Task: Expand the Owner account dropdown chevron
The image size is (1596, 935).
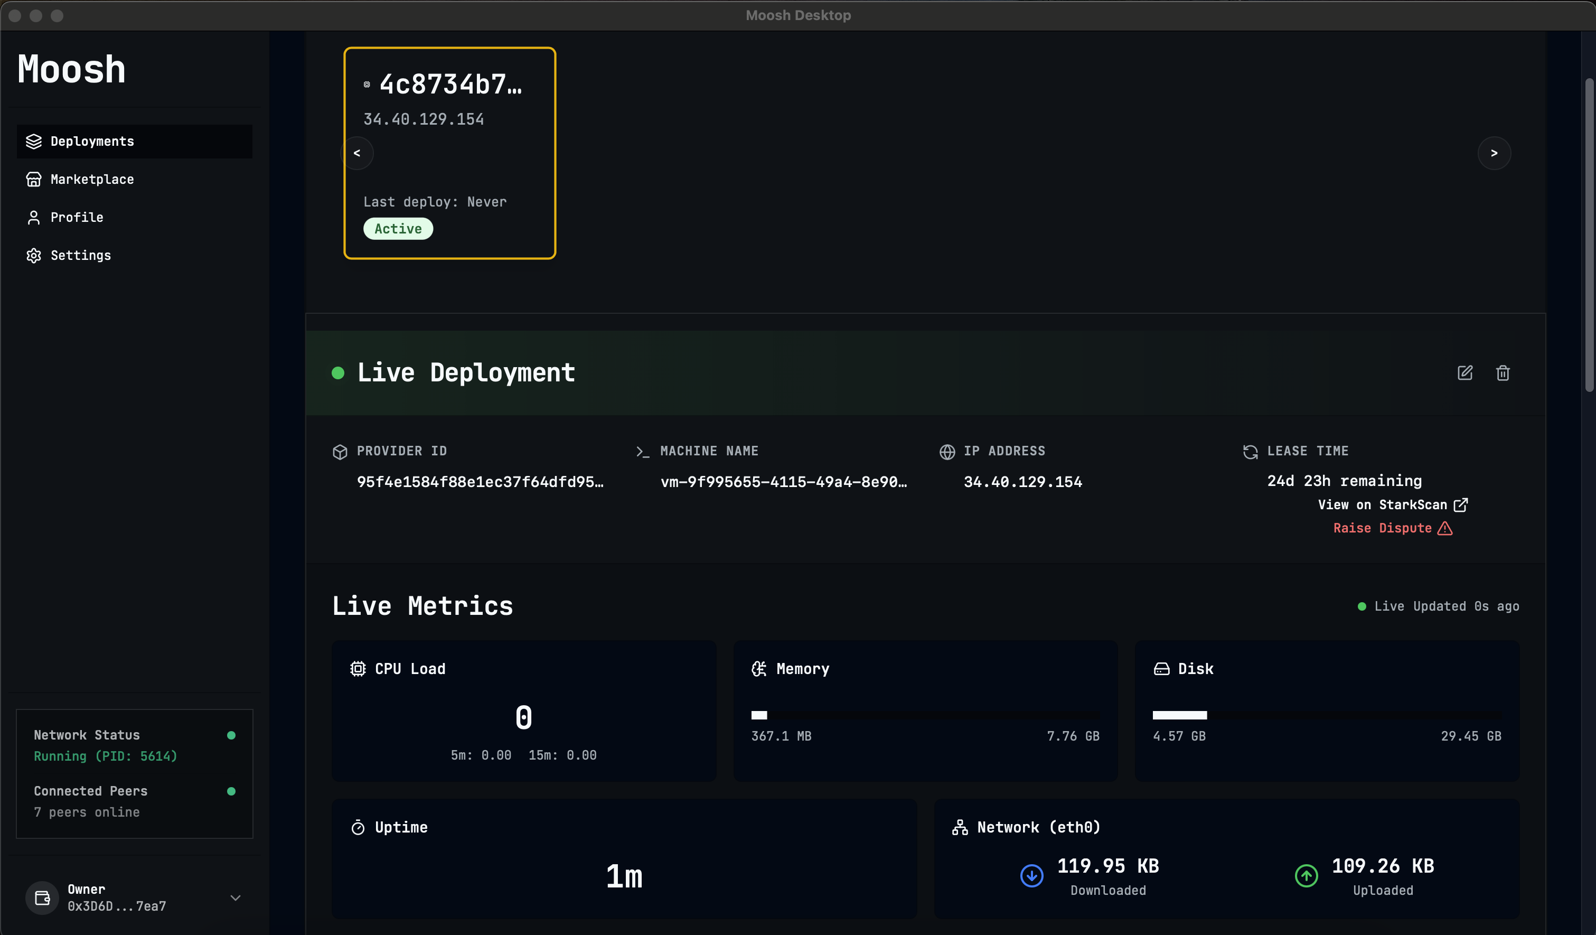Action: tap(235, 897)
